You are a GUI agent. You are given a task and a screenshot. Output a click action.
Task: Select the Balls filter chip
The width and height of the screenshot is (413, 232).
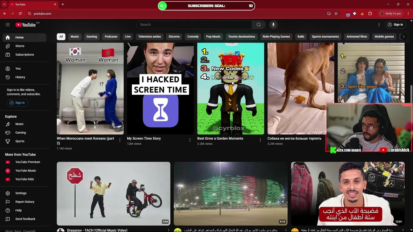tap(301, 36)
